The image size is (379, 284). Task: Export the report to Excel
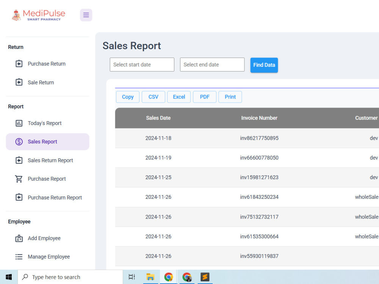click(179, 97)
